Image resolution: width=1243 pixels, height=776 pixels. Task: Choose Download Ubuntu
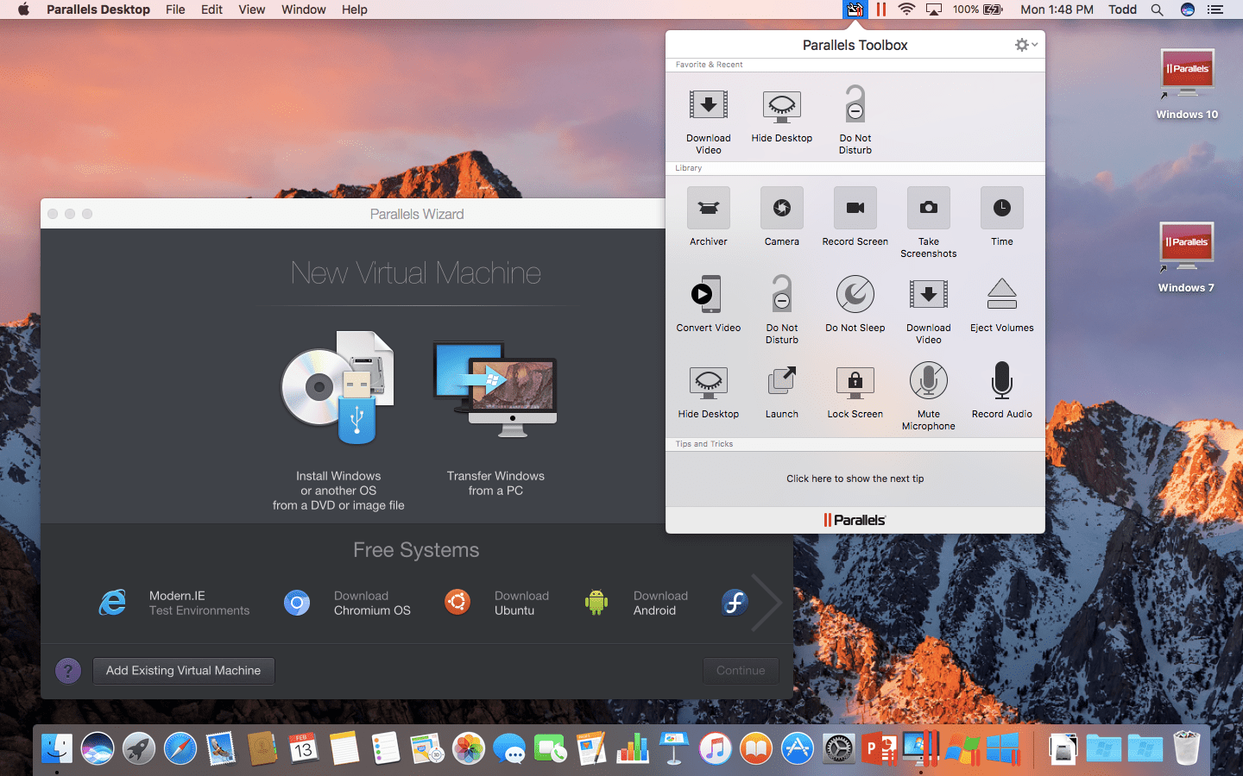click(x=496, y=603)
